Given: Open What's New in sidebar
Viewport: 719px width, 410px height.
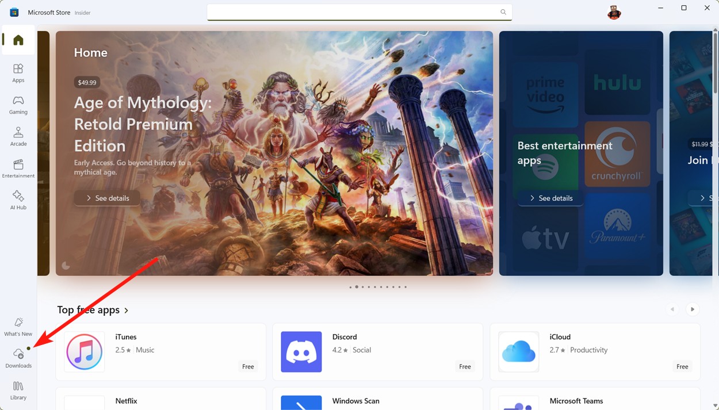Looking at the screenshot, I should coord(18,327).
